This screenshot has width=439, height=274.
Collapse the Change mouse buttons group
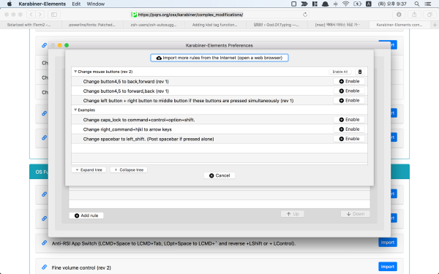pyautogui.click(x=75, y=72)
